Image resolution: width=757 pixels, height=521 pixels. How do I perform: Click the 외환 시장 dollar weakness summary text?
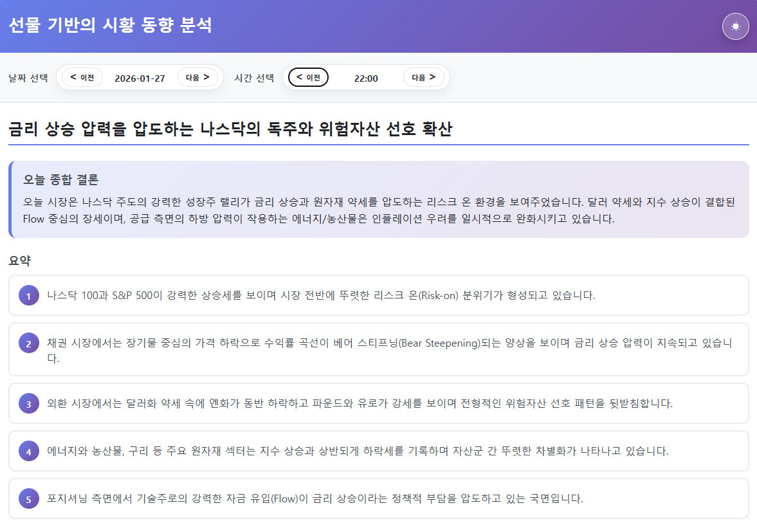pyautogui.click(x=360, y=404)
